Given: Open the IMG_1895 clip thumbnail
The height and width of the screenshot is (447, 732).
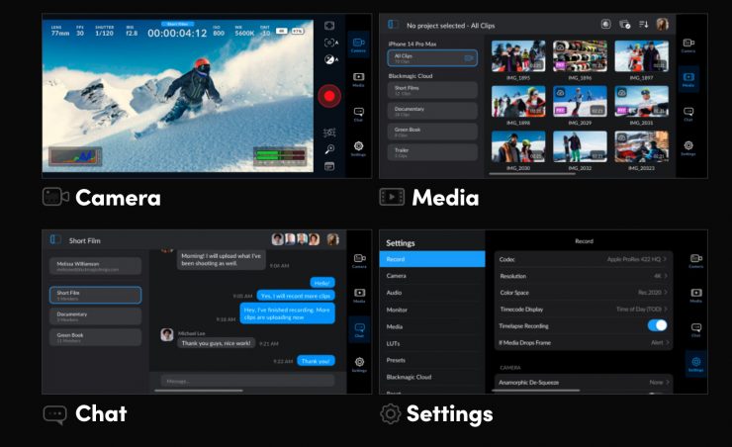Looking at the screenshot, I should (518, 57).
